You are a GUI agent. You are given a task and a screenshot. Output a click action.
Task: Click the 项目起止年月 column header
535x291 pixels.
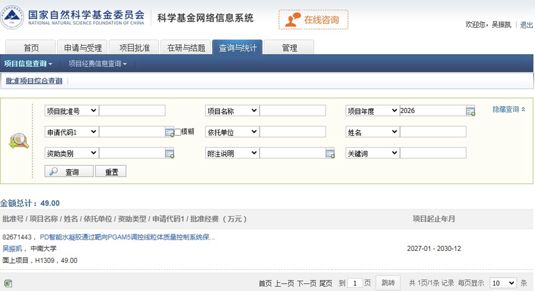tap(434, 219)
